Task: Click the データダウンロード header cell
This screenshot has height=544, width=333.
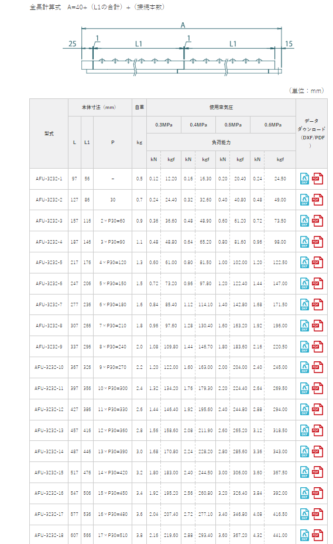Action: (x=311, y=134)
